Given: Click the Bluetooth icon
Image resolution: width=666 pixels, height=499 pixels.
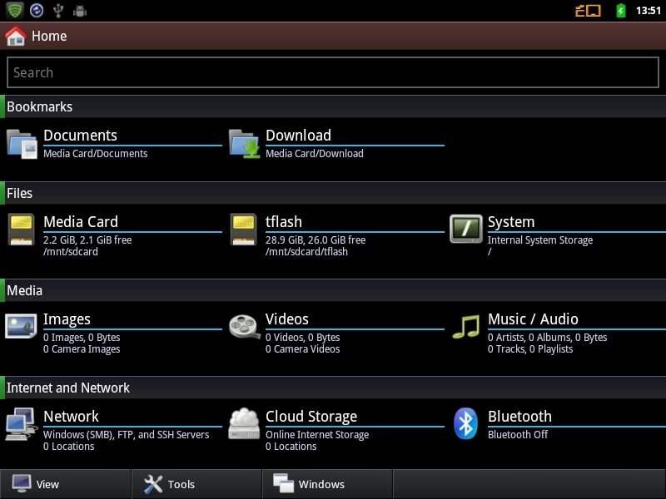Looking at the screenshot, I should click(x=465, y=423).
